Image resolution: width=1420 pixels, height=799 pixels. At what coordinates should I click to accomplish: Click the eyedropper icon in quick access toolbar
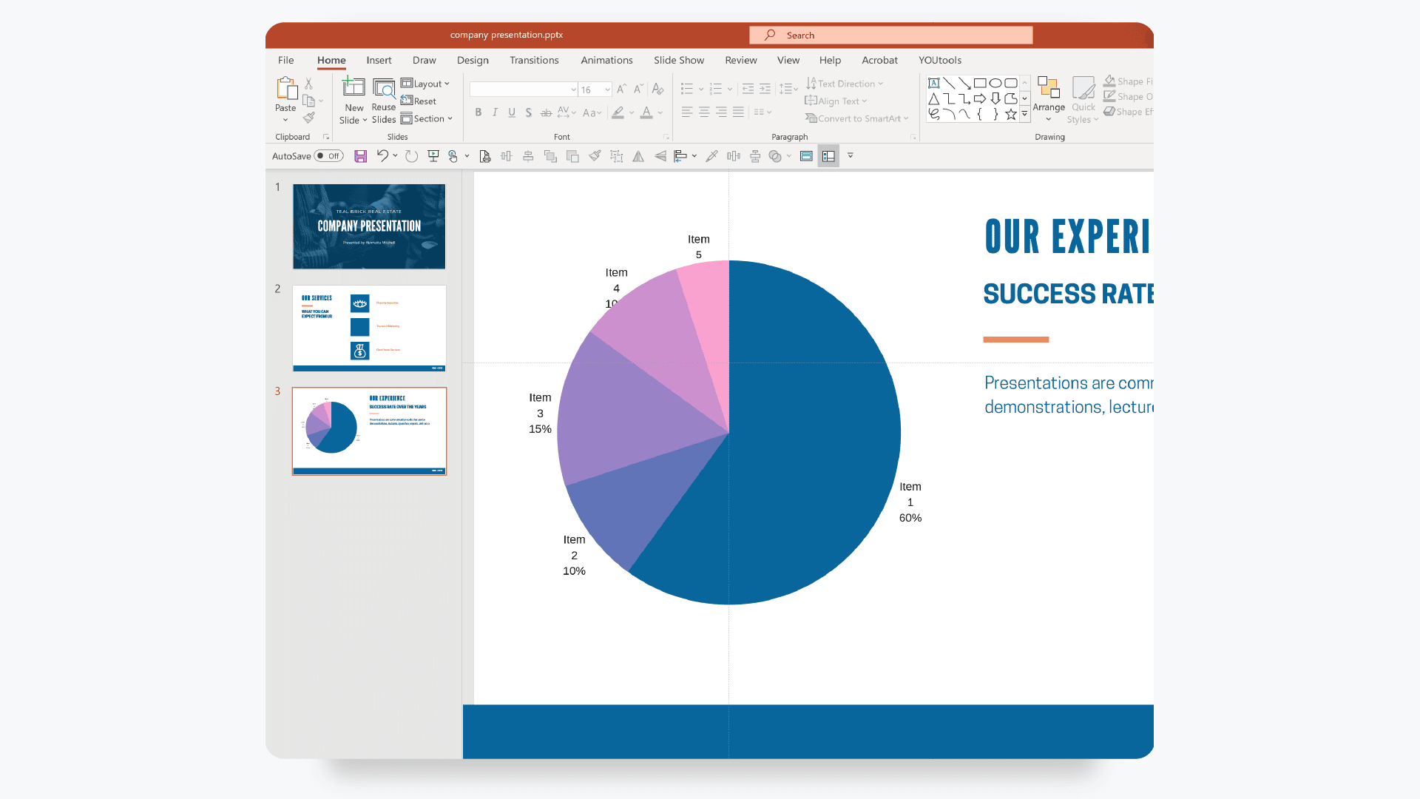tap(711, 156)
